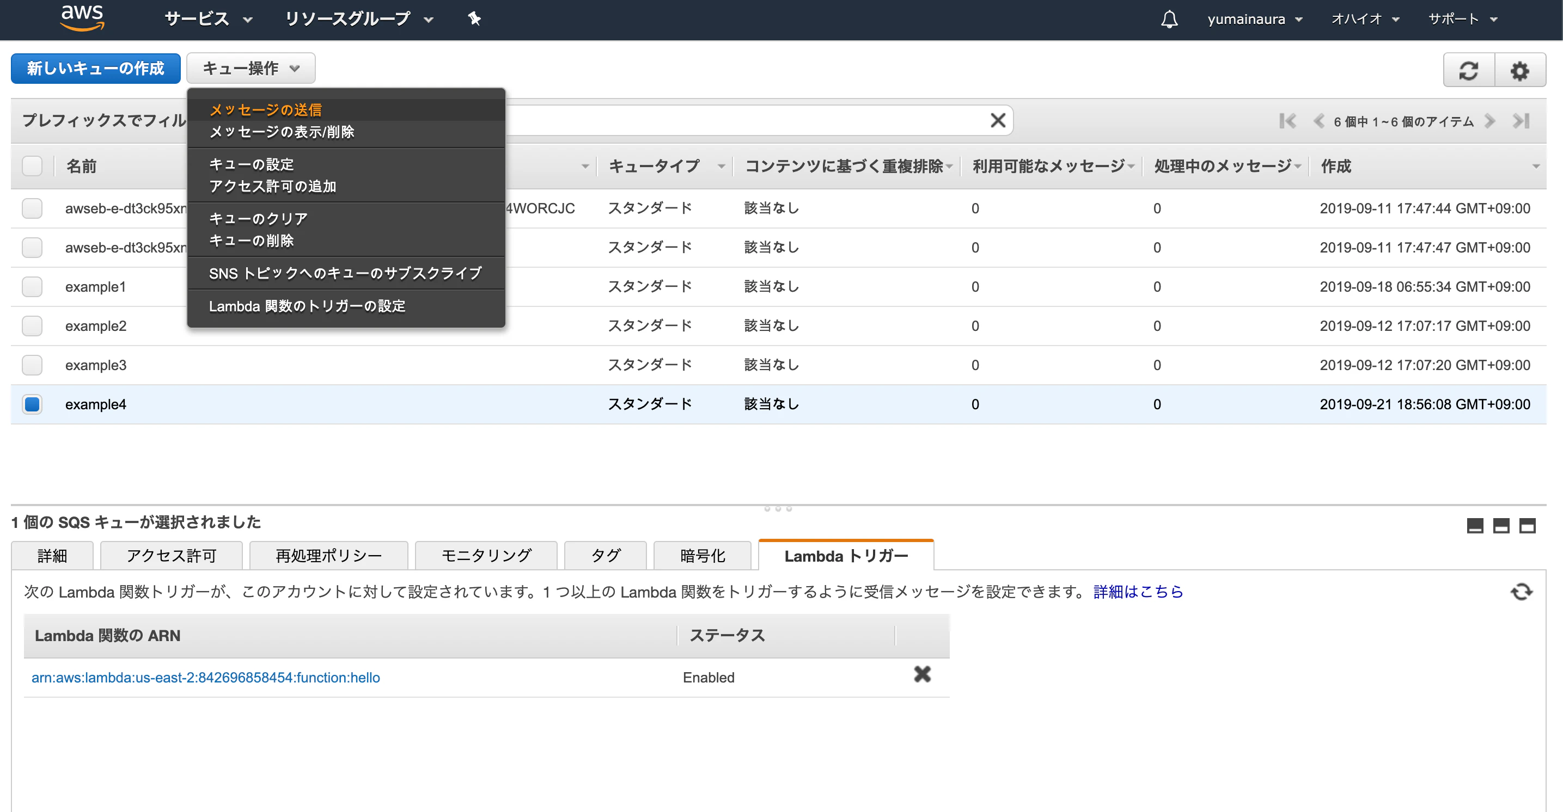Choose アクセス許可の追加 menu item
Viewport: 1563px width, 812px height.
[346, 186]
